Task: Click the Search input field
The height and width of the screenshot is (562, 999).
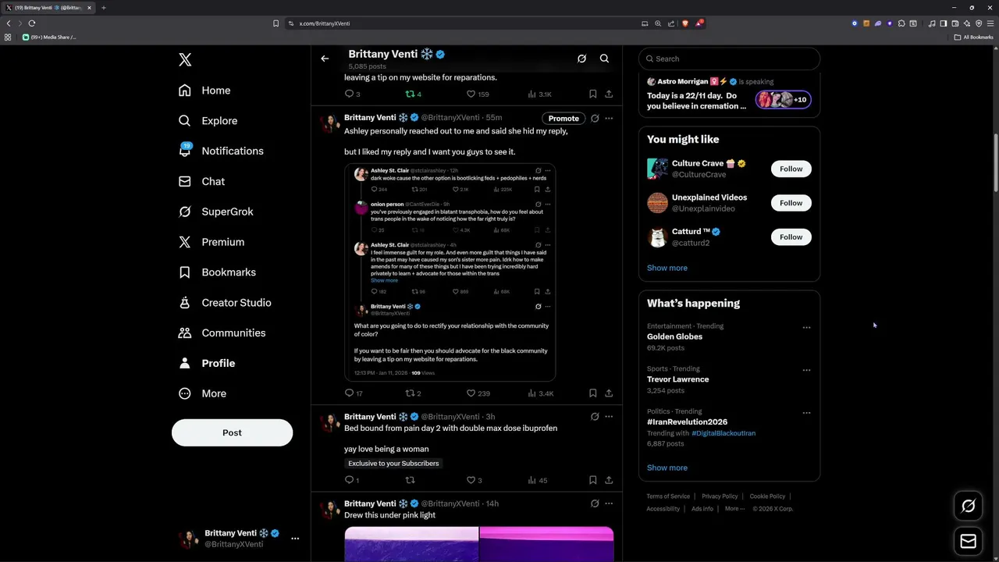Action: point(729,59)
